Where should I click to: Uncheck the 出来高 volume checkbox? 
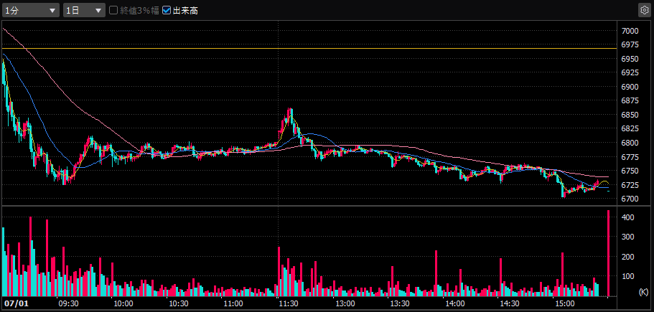(x=167, y=11)
